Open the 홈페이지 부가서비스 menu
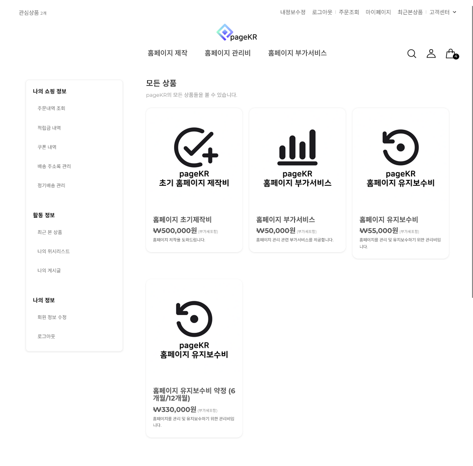 pyautogui.click(x=297, y=53)
